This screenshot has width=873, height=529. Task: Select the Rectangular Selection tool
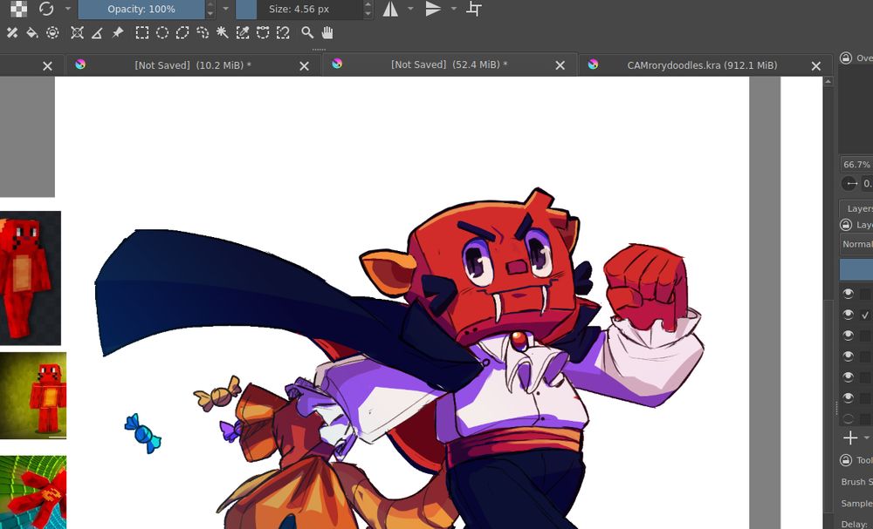click(x=142, y=33)
